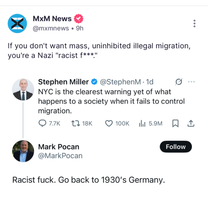Like the tweet with the heart icon
Image resolution: width=208 pixels, height=199 pixels.
109,123
